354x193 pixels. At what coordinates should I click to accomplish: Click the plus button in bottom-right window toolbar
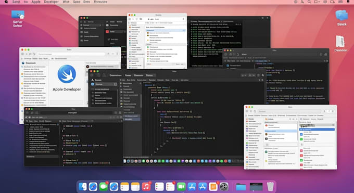[x=325, y=111]
